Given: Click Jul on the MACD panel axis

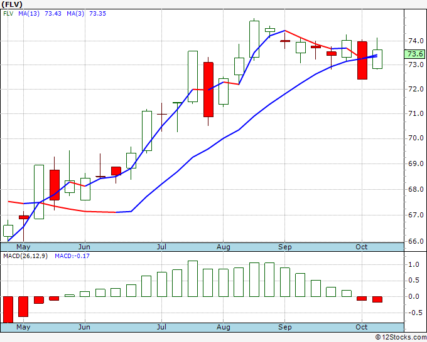Looking at the screenshot, I should (x=161, y=327).
